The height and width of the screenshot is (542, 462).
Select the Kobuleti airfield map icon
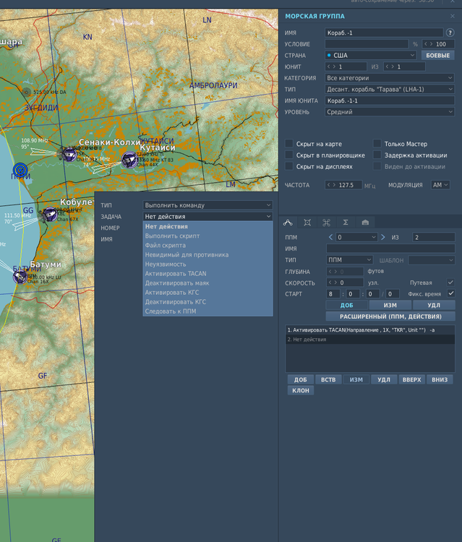pyautogui.click(x=50, y=214)
